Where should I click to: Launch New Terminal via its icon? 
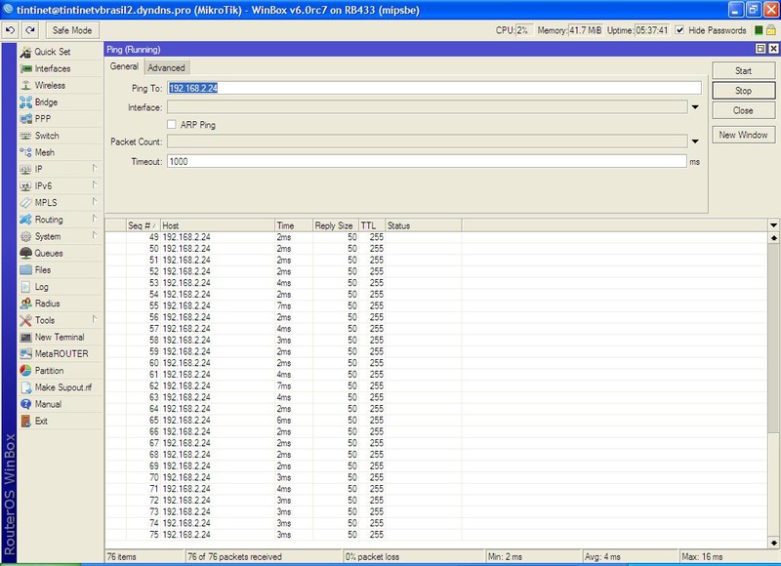tap(26, 337)
